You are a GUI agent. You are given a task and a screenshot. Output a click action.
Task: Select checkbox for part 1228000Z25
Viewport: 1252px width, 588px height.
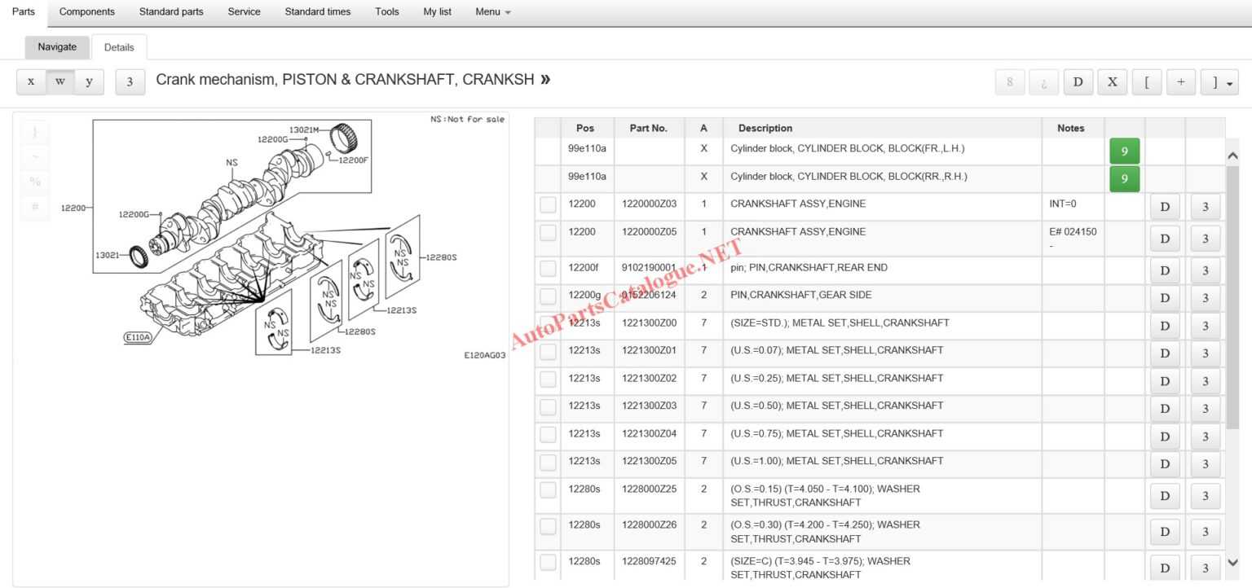click(x=548, y=490)
